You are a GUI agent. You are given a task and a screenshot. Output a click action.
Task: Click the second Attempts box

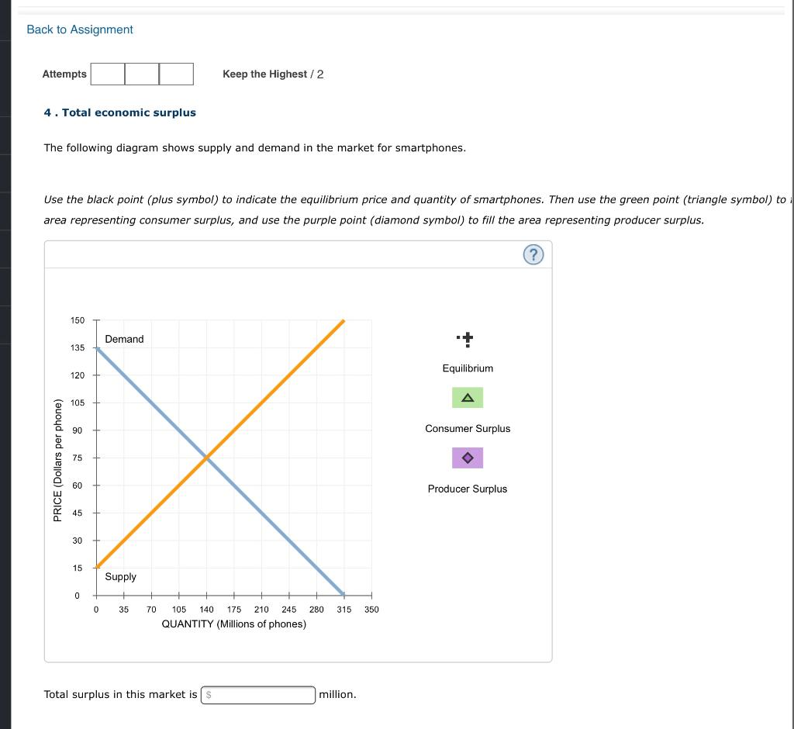142,74
